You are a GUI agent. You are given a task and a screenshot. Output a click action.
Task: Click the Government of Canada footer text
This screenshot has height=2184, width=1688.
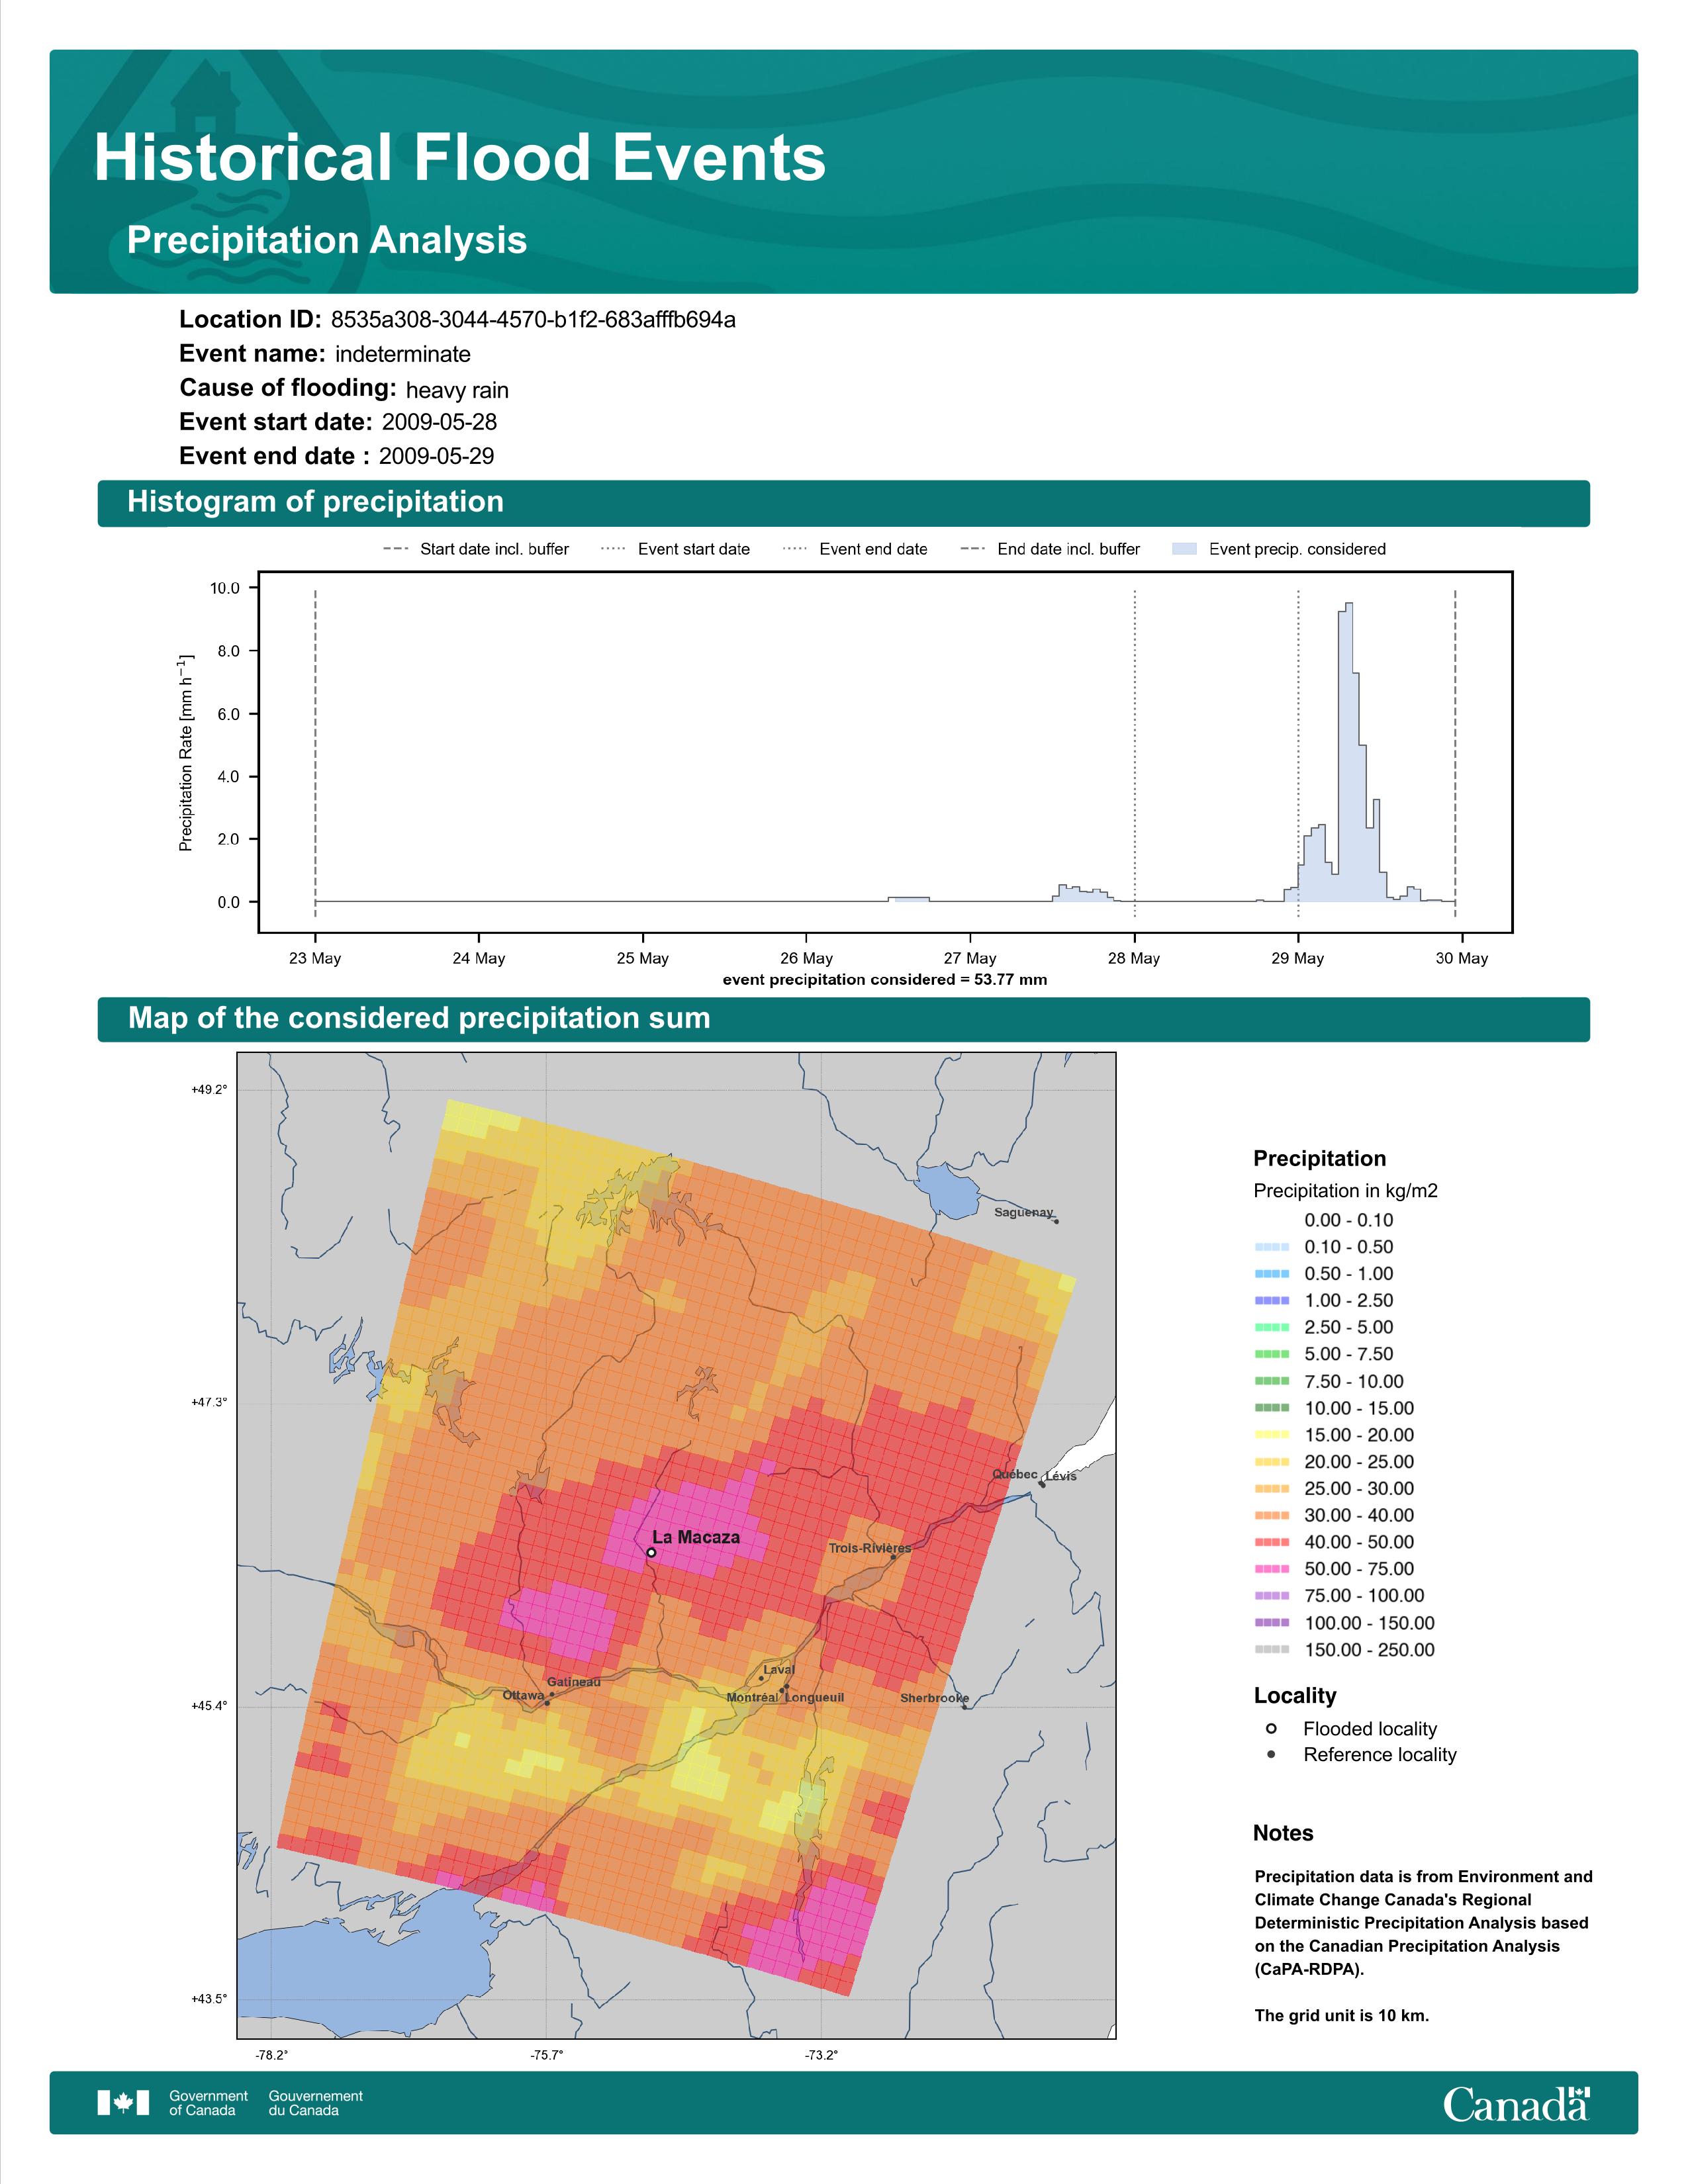point(208,2102)
